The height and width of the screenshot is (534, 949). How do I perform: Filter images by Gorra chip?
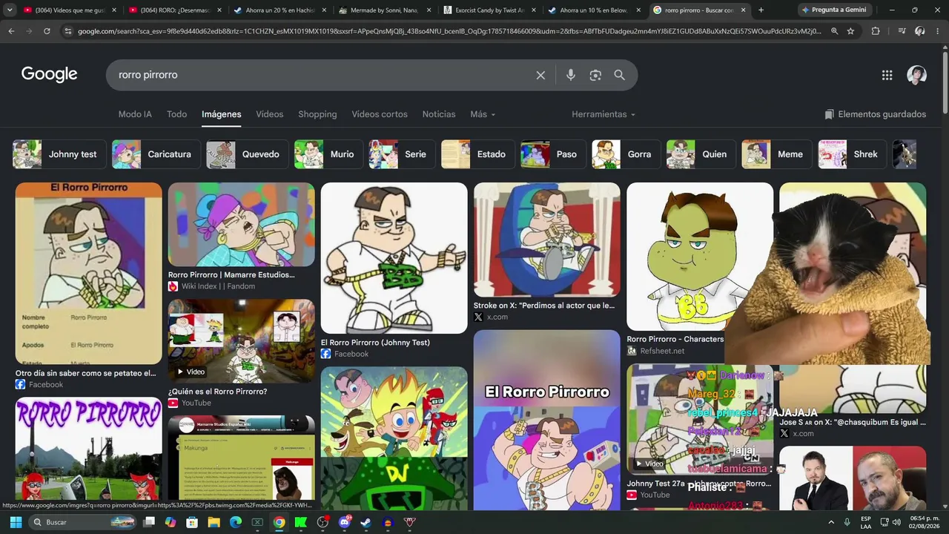(x=625, y=154)
